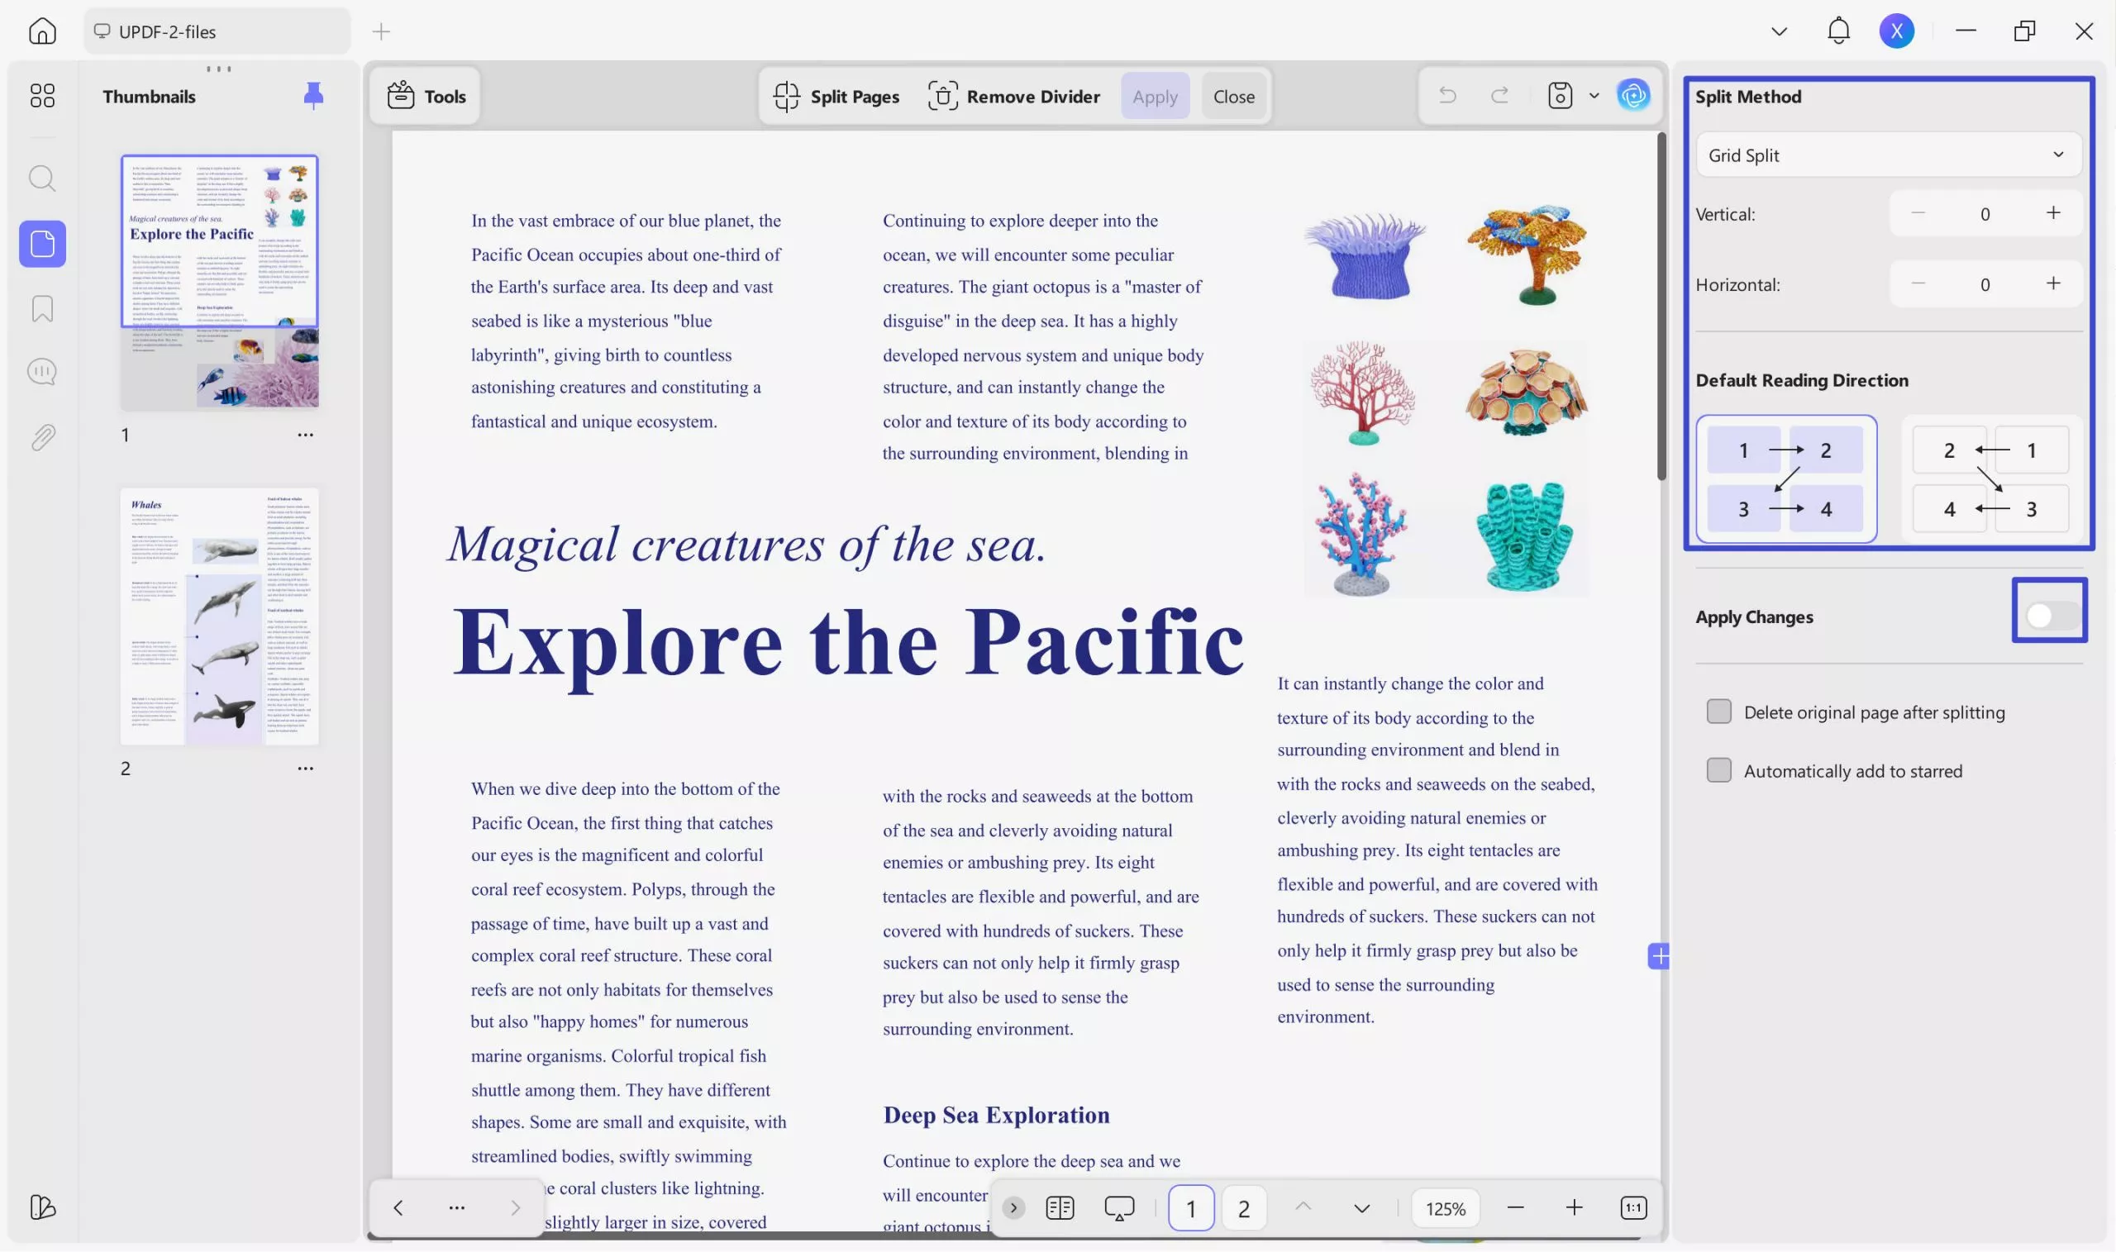Go back with the bottom-left arrow
This screenshot has height=1252, width=2116.
(x=398, y=1208)
